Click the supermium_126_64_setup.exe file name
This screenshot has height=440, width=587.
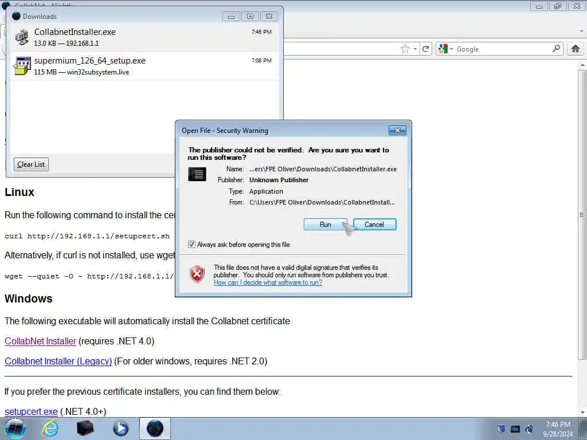90,61
